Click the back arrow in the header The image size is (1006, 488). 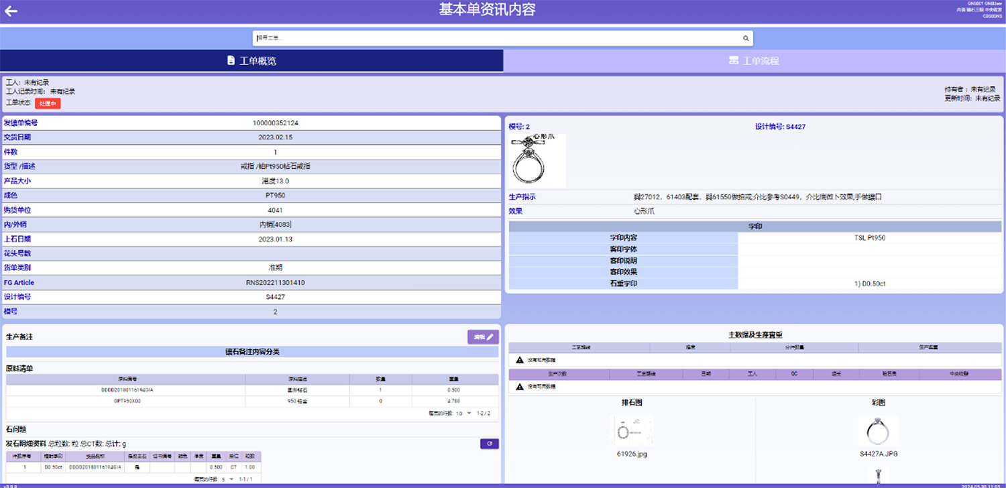(11, 11)
